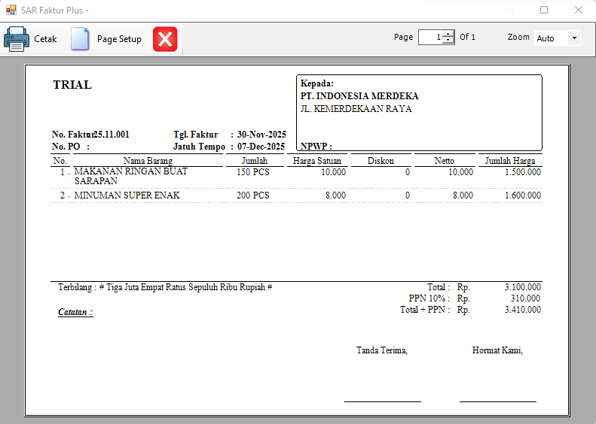Image resolution: width=596 pixels, height=424 pixels.
Task: Increase page number with up spinner arrow
Action: pyautogui.click(x=448, y=34)
